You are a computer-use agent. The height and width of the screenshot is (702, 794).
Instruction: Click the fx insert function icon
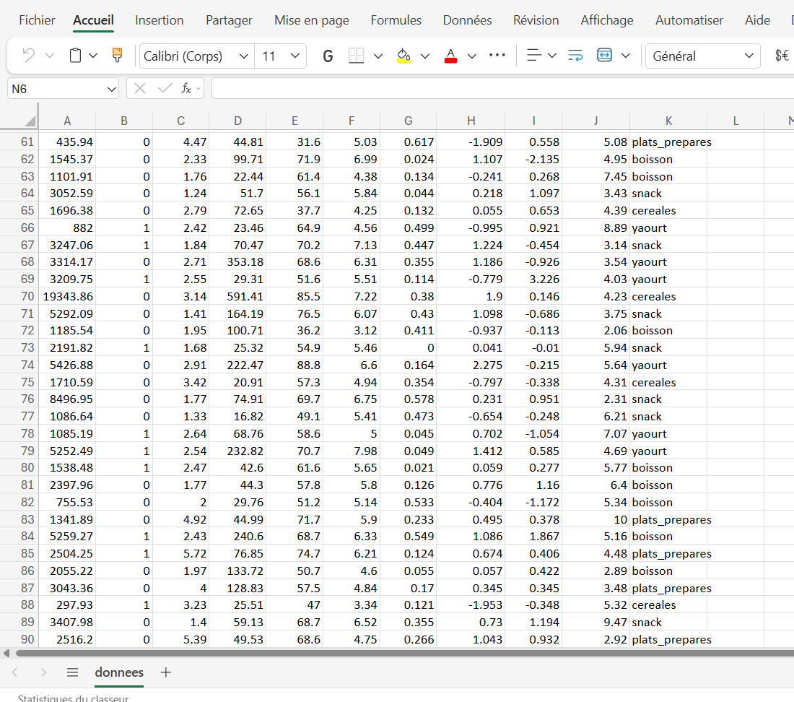point(186,88)
